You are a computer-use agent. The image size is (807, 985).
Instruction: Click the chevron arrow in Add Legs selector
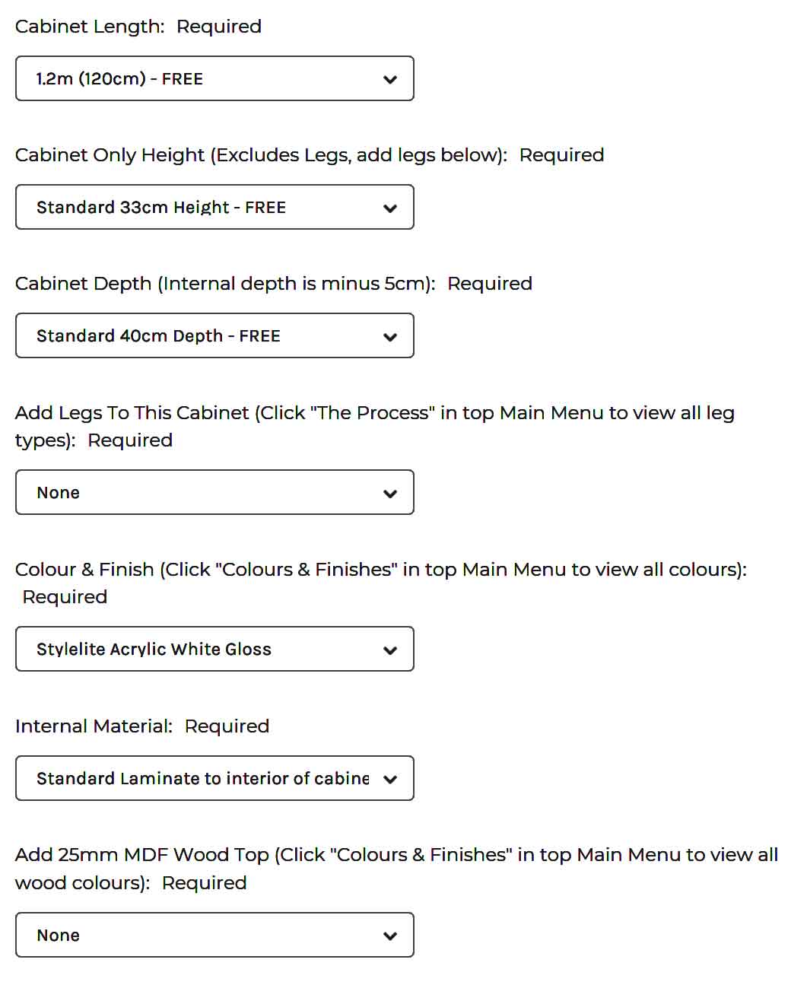(x=390, y=493)
